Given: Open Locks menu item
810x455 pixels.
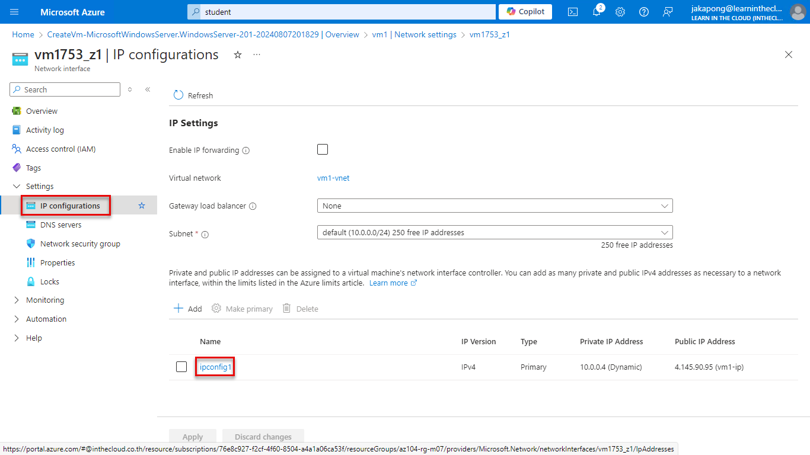Looking at the screenshot, I should (x=50, y=281).
